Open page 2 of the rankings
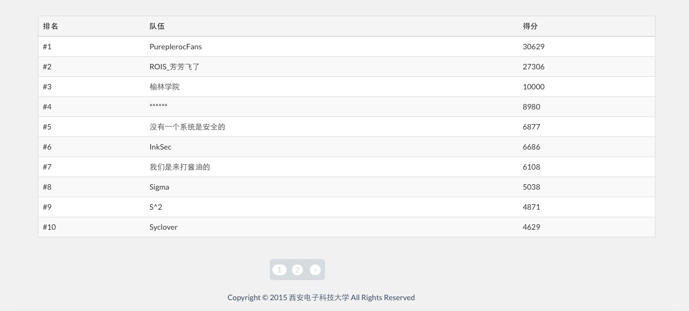689x311 pixels. click(297, 270)
